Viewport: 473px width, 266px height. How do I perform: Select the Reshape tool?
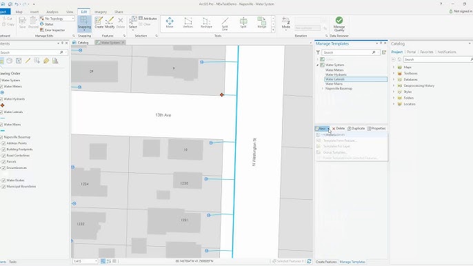206,23
